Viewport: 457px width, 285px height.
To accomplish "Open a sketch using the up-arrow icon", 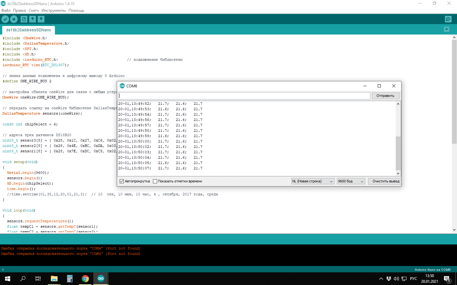I will (32, 19).
